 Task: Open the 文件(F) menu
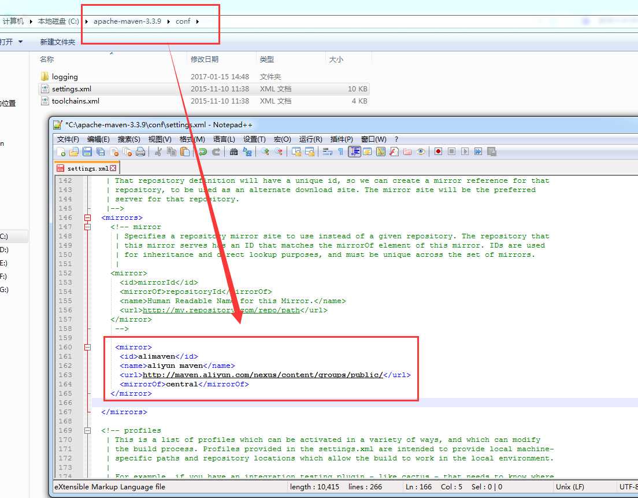click(x=68, y=139)
